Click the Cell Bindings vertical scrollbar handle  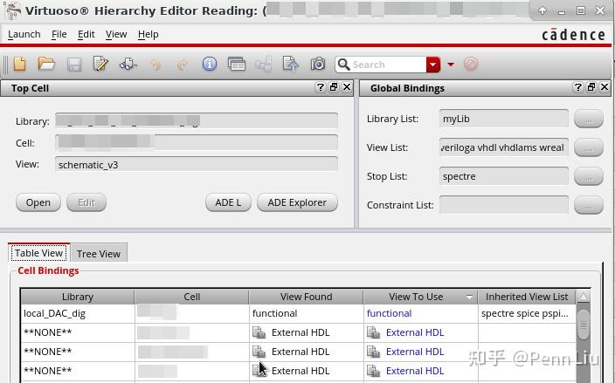pos(584,325)
